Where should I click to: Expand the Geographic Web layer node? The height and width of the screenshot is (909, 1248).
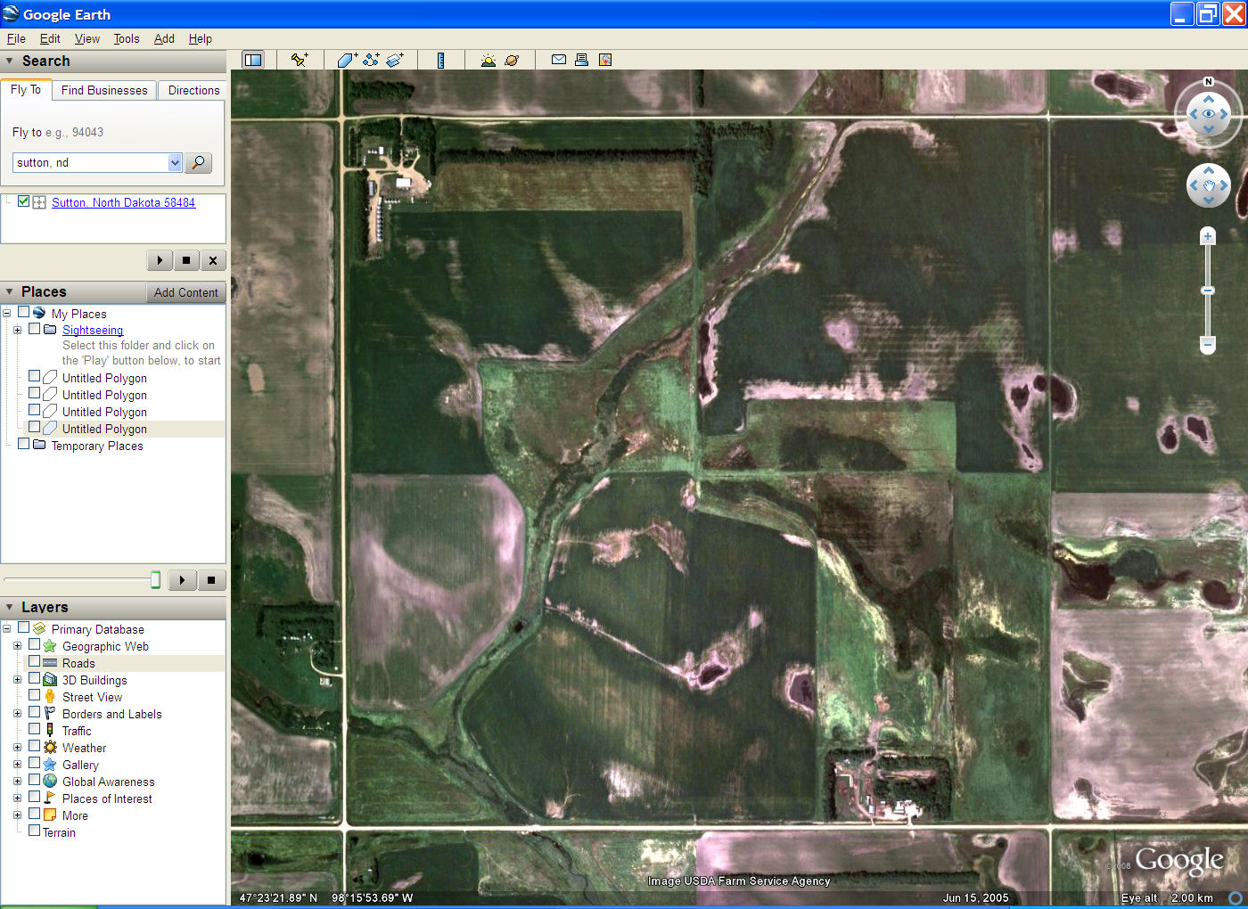(x=17, y=646)
